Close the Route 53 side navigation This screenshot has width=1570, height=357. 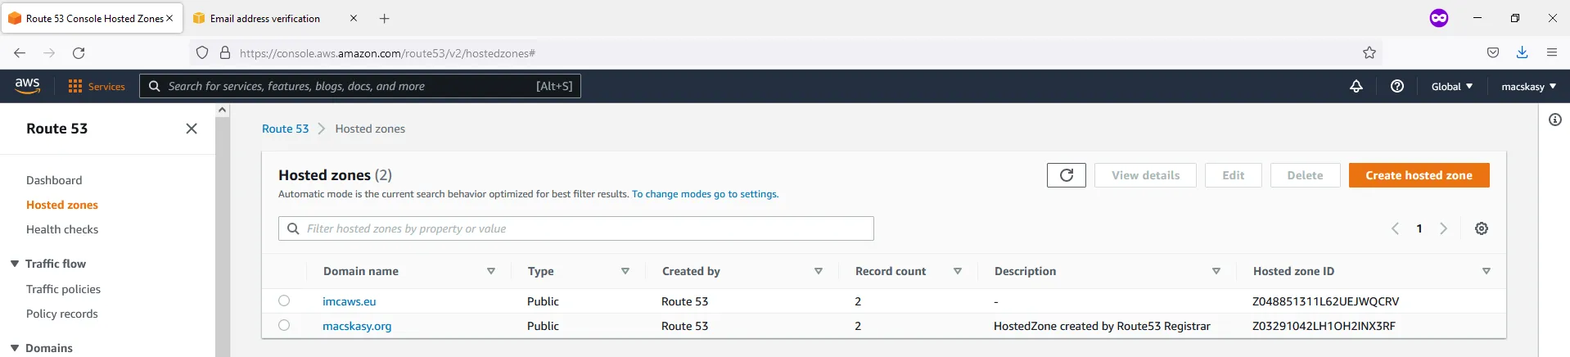click(x=192, y=129)
